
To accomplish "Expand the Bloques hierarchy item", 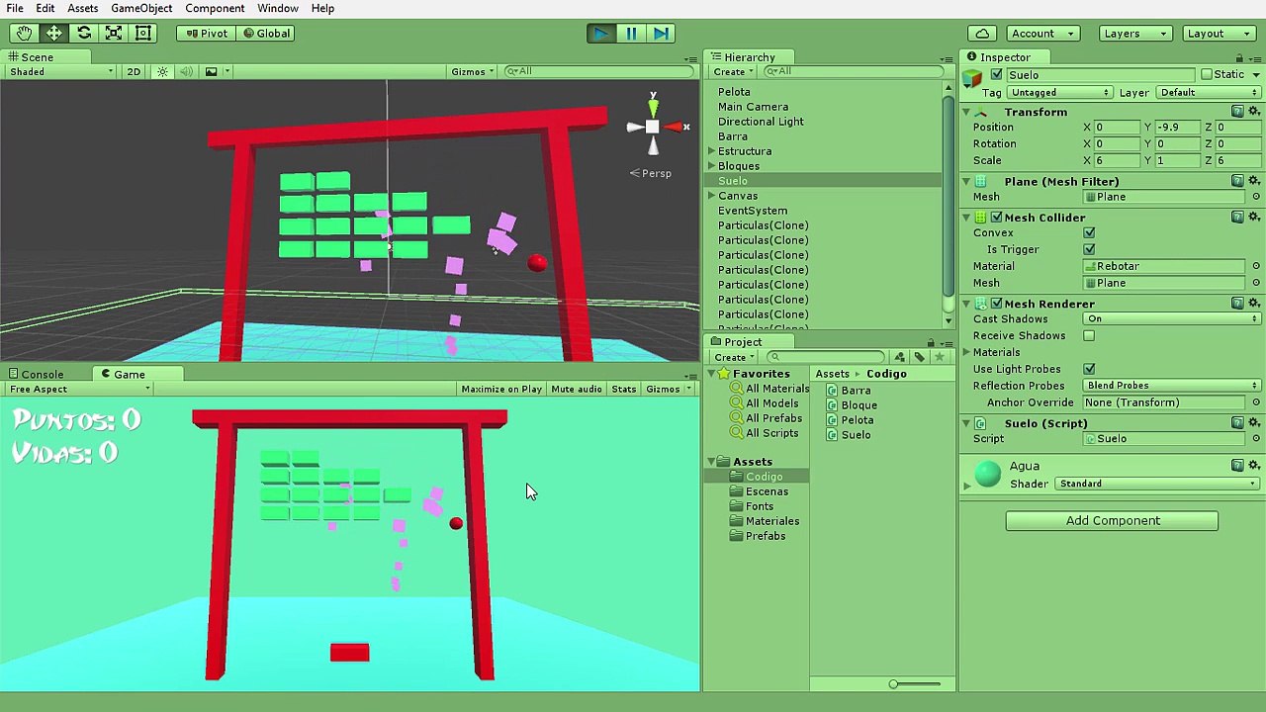I will (711, 166).
